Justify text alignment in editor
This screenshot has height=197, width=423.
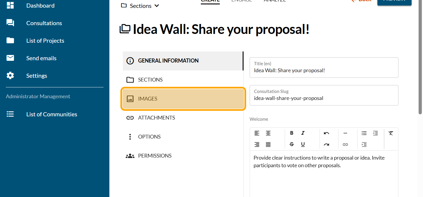[x=268, y=144]
